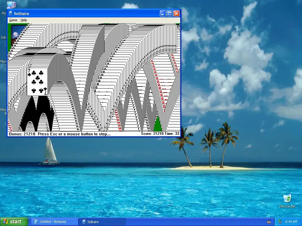The height and width of the screenshot is (226, 302).
Task: Maximize the Solitaire window
Action: (x=170, y=14)
